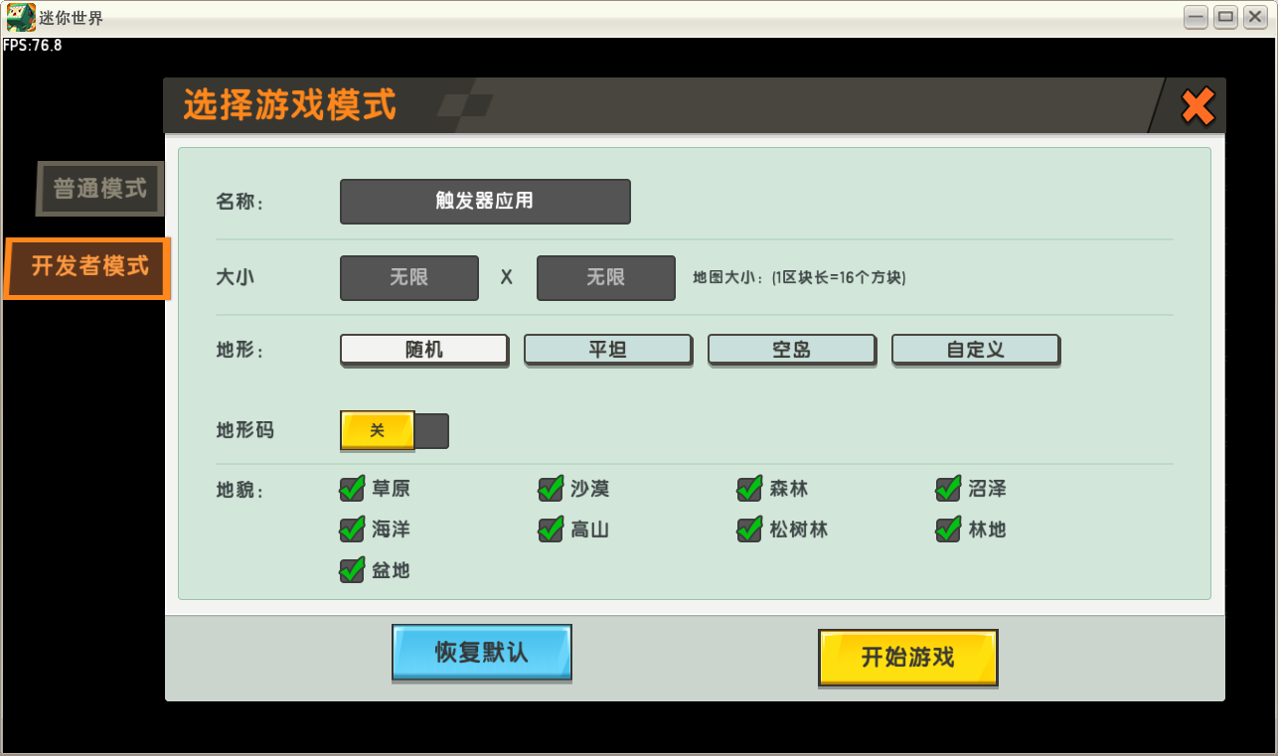Uncheck the 沙漠 terrain checkbox
The width and height of the screenshot is (1278, 756).
tap(551, 489)
